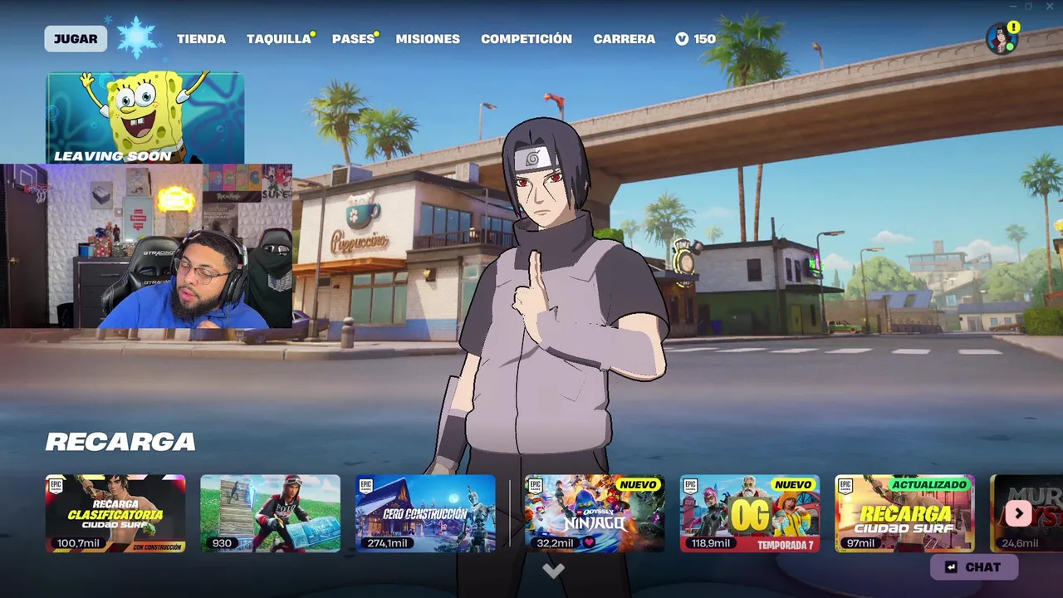Select Recarga Clasificatoria Ciudad Surf card

(115, 513)
